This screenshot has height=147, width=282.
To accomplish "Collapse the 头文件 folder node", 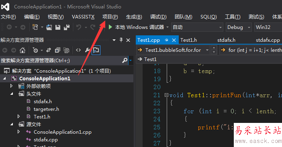I will click(12, 94).
